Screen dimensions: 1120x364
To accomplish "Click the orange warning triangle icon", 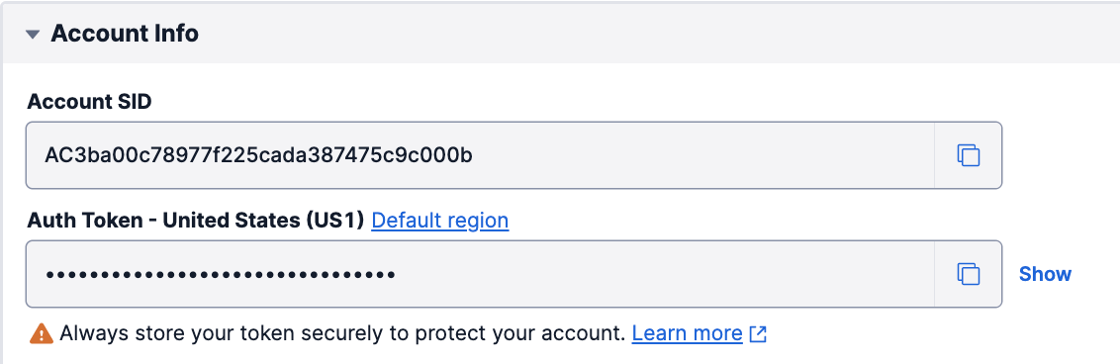I will click(x=42, y=333).
